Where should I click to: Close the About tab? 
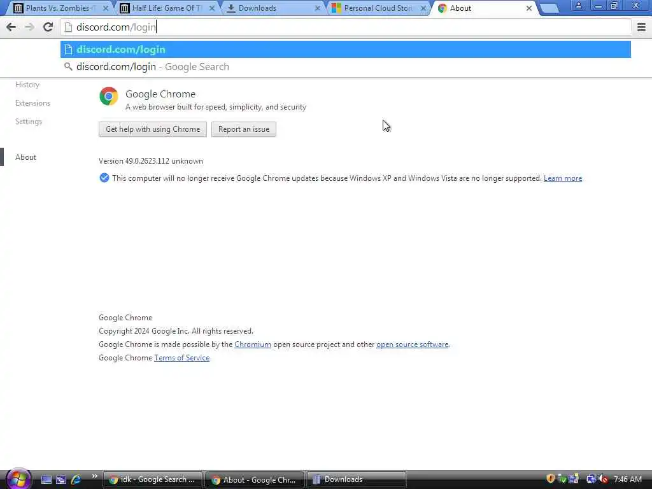tap(529, 8)
